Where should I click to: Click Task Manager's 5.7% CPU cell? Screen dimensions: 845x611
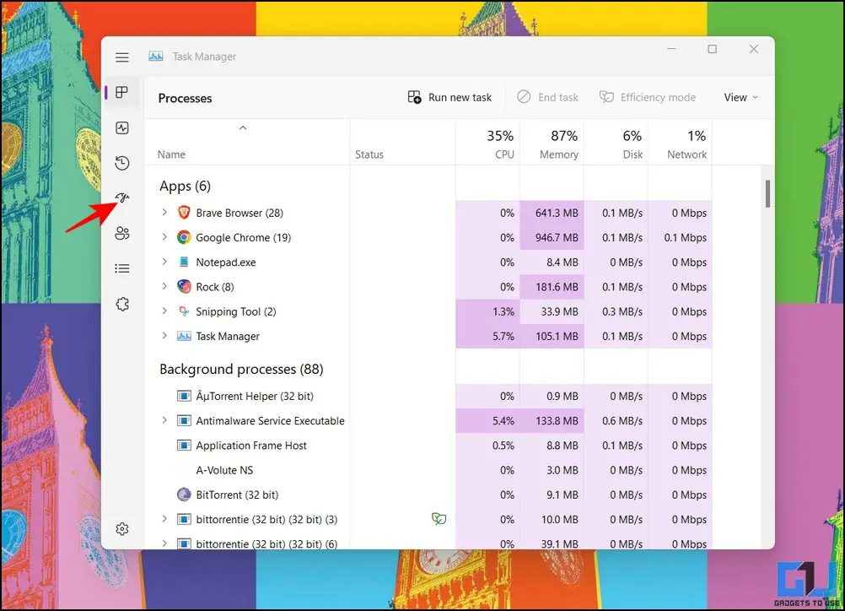488,337
